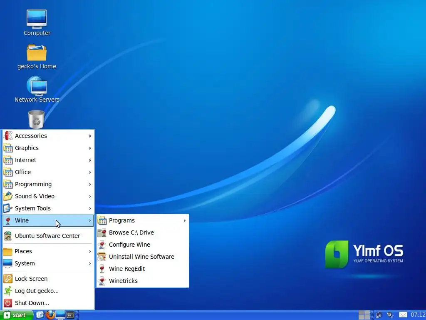Viewport: 426px width, 320px height.
Task: Click the Accessories Swiss-knife icon
Action: [8, 136]
